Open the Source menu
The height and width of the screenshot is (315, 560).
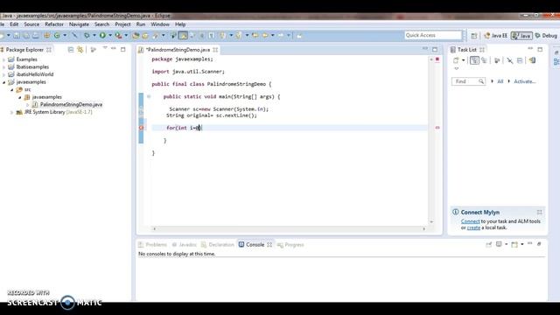click(31, 24)
